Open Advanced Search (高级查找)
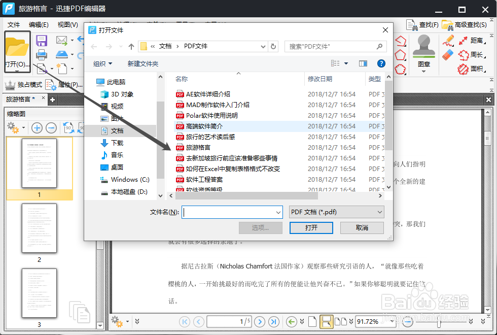Viewport: 497px width, 335px height. tap(465, 25)
